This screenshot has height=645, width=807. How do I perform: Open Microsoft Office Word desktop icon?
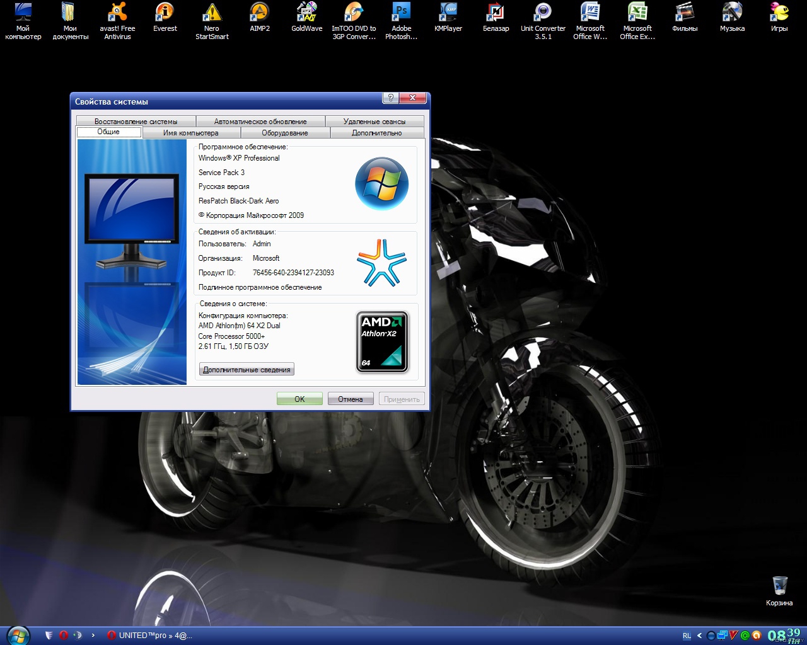click(x=590, y=21)
